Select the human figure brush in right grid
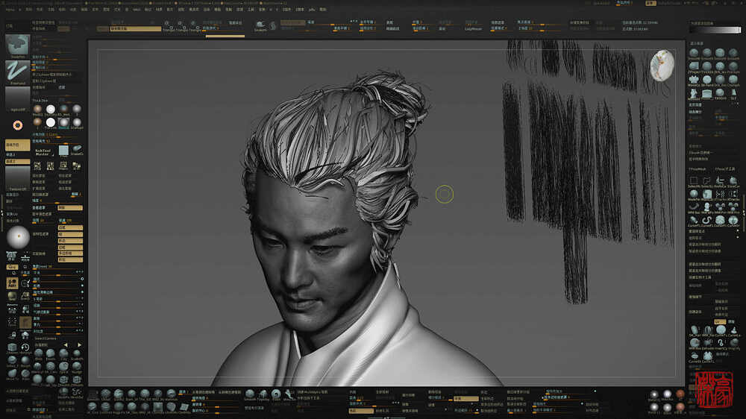The width and height of the screenshot is (746, 419). tap(694, 94)
